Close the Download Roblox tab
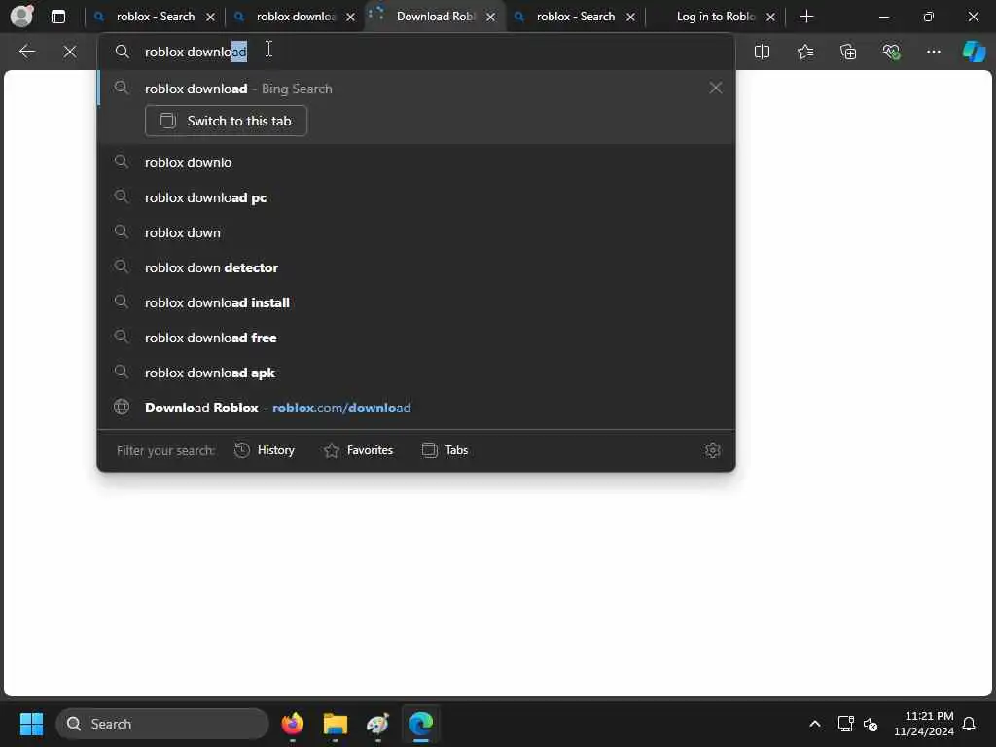 pos(490,18)
